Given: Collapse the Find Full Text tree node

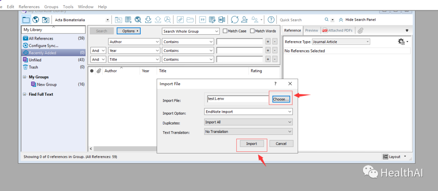Looking at the screenshot, I should 25,94.
